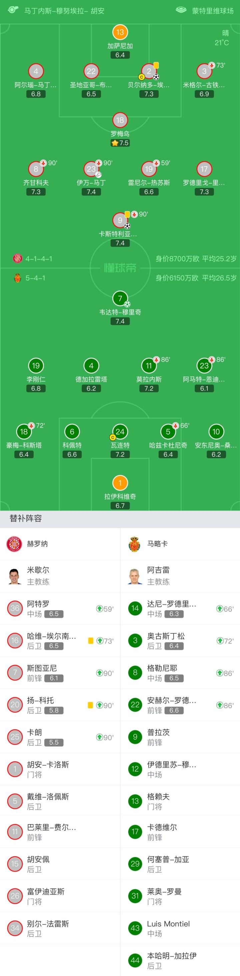Open 卡斯特利亚 number 9 player icon

(120, 220)
